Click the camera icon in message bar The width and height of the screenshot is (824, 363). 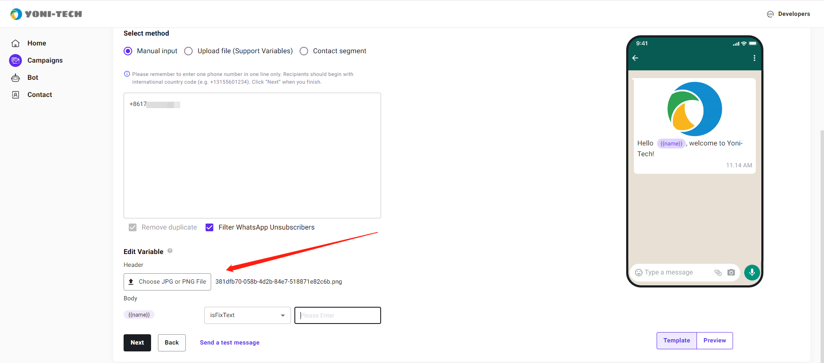click(731, 272)
